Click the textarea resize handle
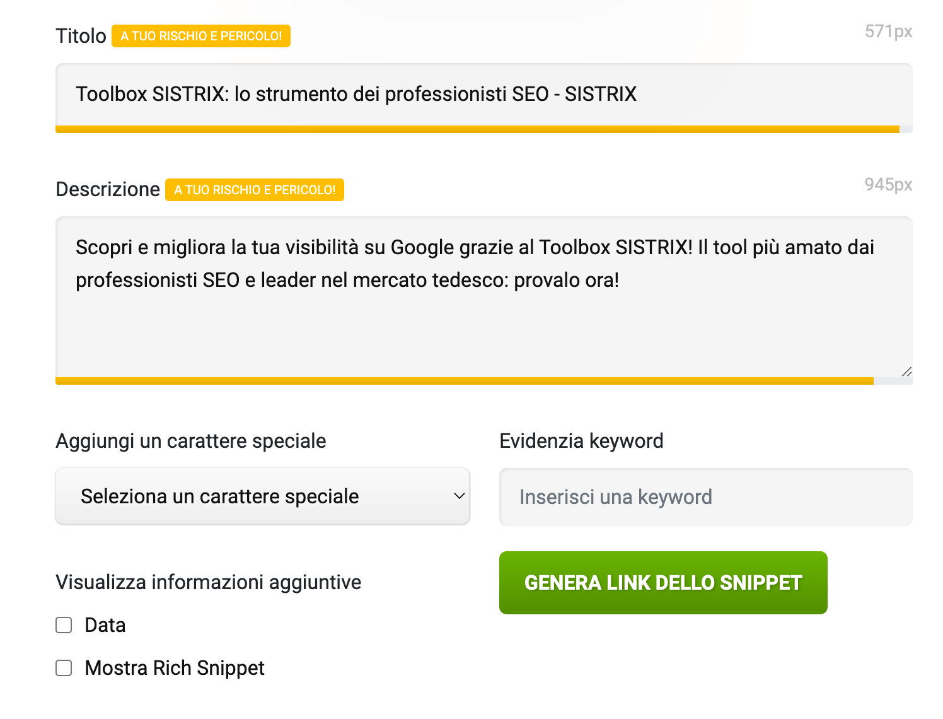Screen dimensions: 943x719 (x=906, y=372)
